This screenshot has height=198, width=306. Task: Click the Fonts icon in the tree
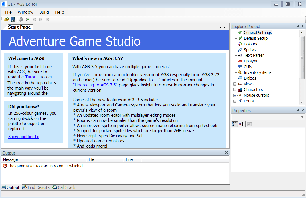(240, 101)
